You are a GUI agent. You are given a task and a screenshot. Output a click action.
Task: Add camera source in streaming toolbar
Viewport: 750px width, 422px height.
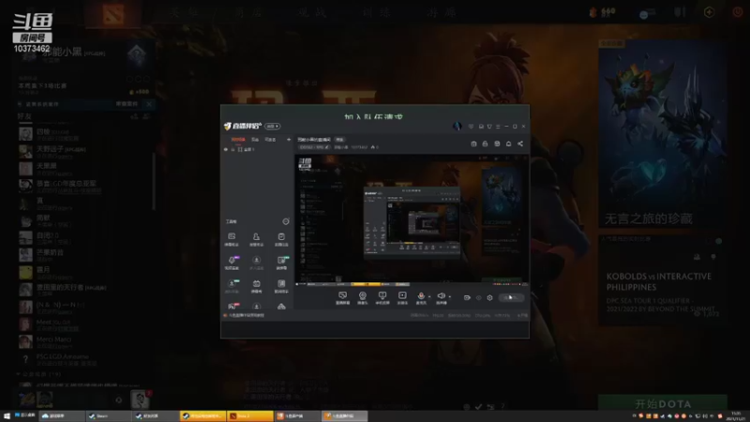[363, 297]
